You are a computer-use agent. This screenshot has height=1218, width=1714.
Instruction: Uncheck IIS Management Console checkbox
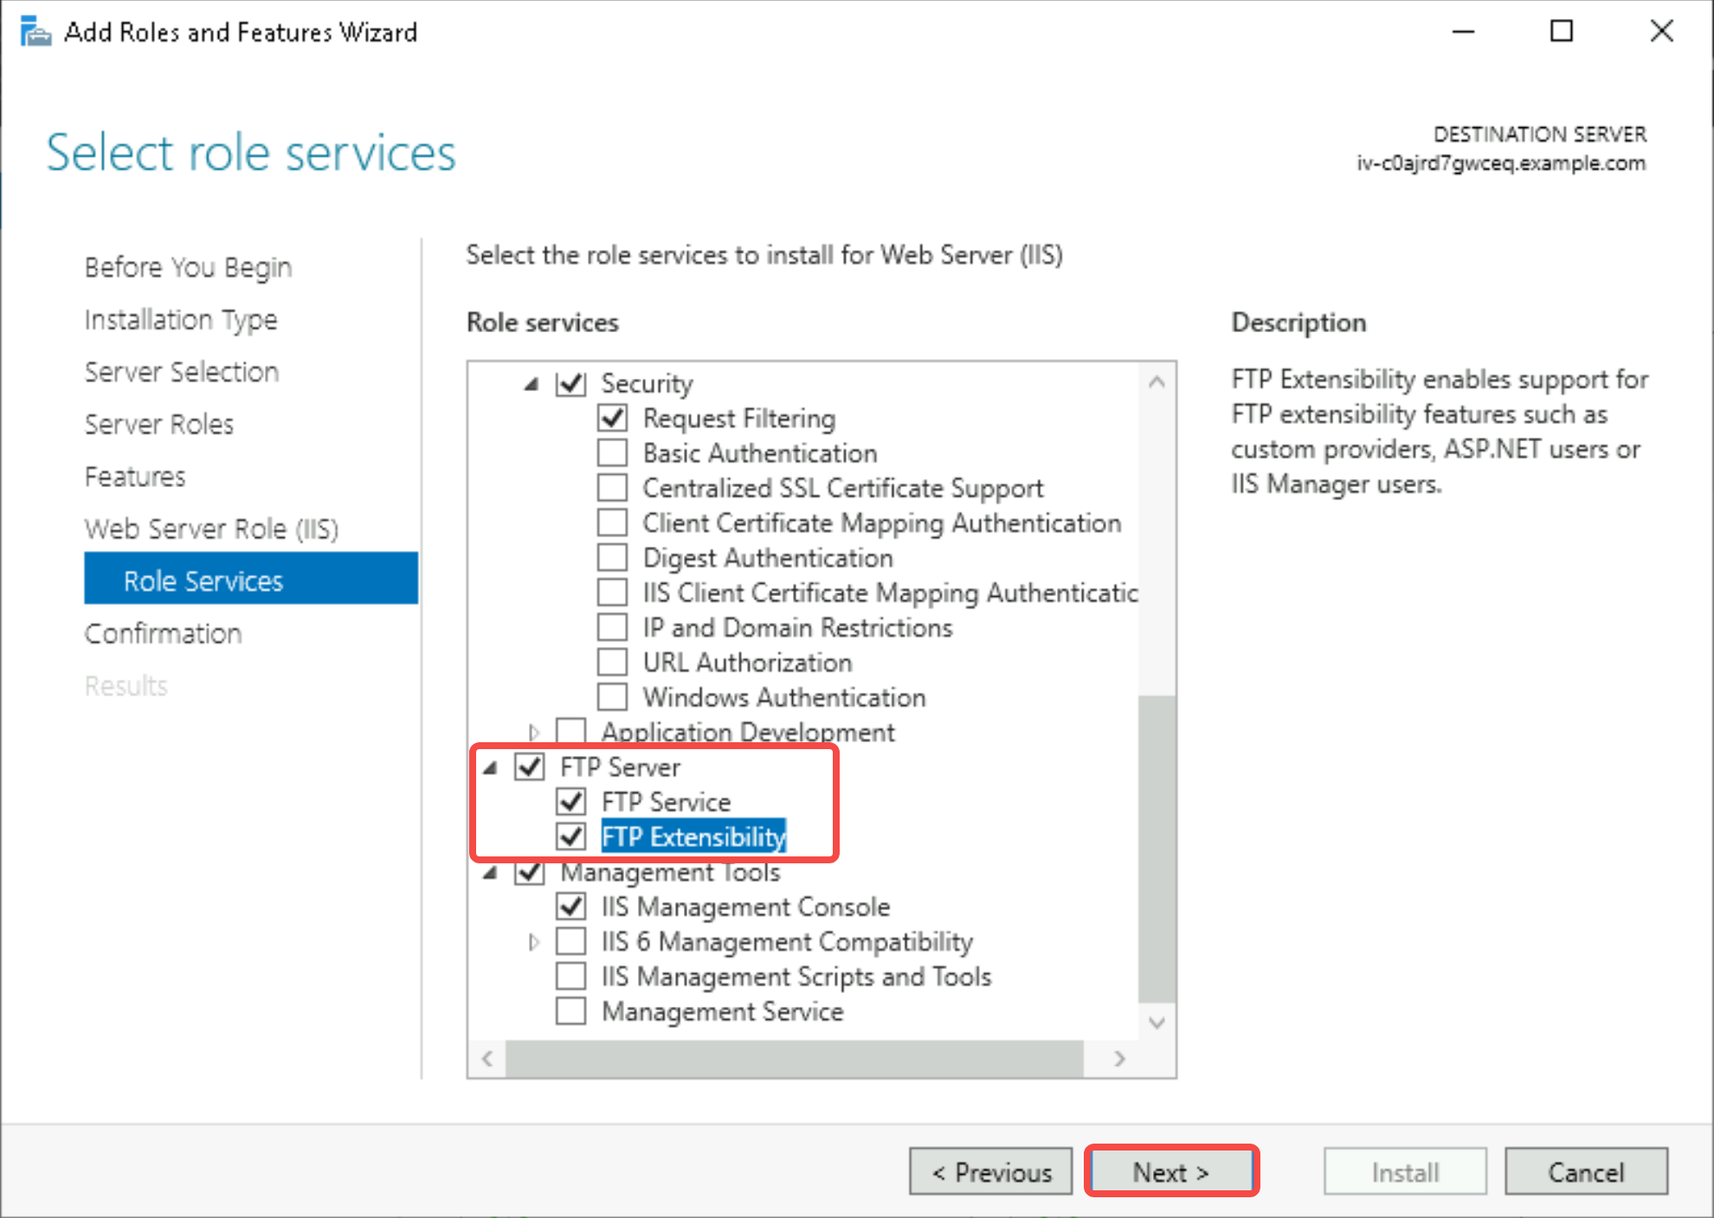click(571, 907)
